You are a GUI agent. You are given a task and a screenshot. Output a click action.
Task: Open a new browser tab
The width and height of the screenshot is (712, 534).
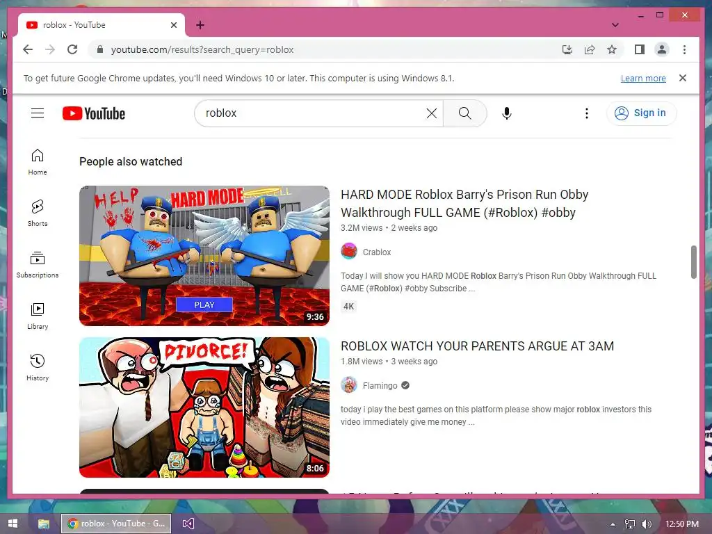coord(200,25)
